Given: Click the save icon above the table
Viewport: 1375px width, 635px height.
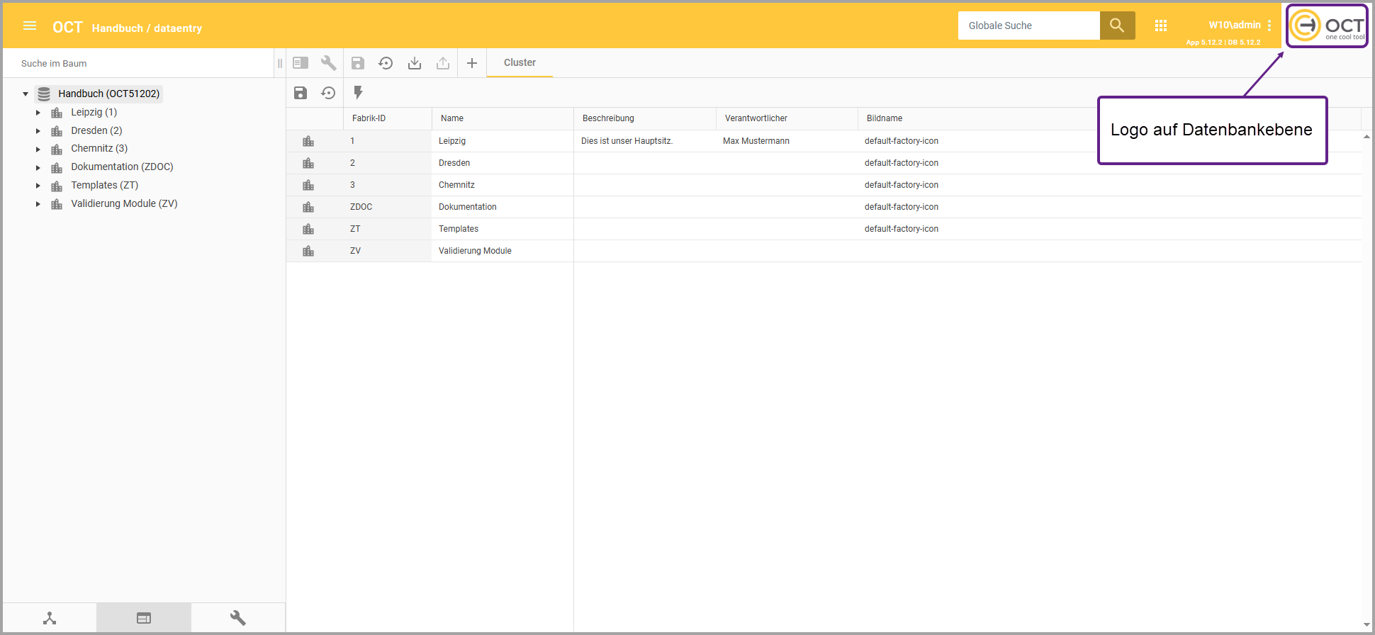Looking at the screenshot, I should click(301, 93).
